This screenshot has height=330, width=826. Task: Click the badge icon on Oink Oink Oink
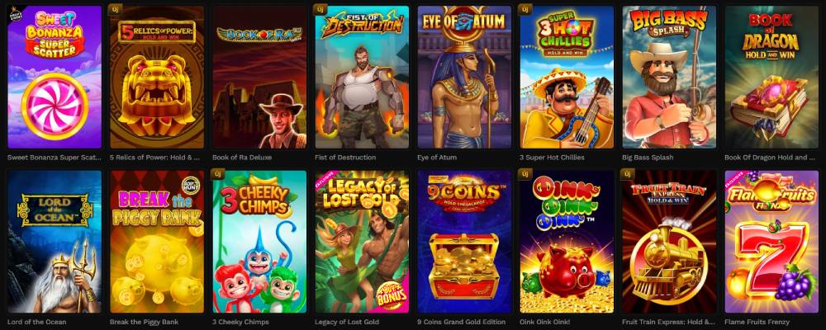tap(525, 174)
